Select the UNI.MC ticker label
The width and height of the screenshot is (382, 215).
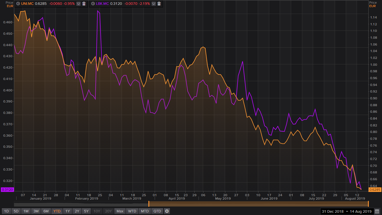(27, 4)
